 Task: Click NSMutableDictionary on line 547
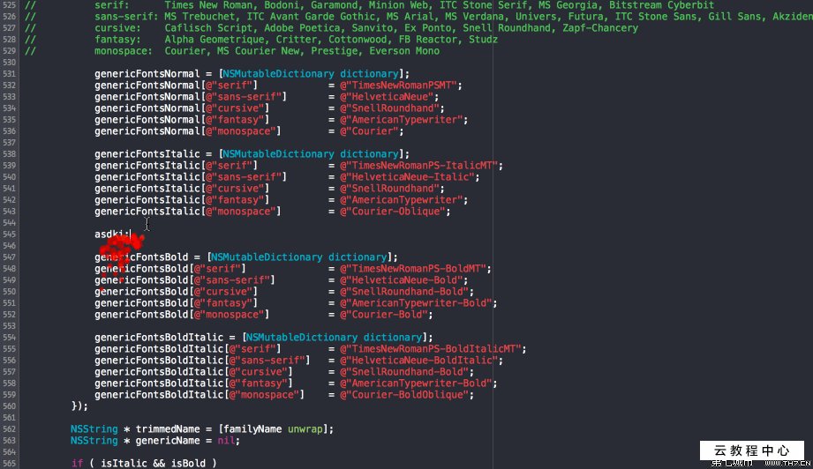(x=267, y=257)
